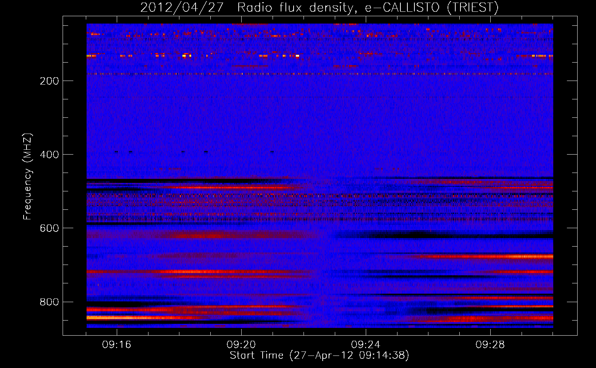
Task: Click the '09:24' time axis label
Action: tap(366, 345)
